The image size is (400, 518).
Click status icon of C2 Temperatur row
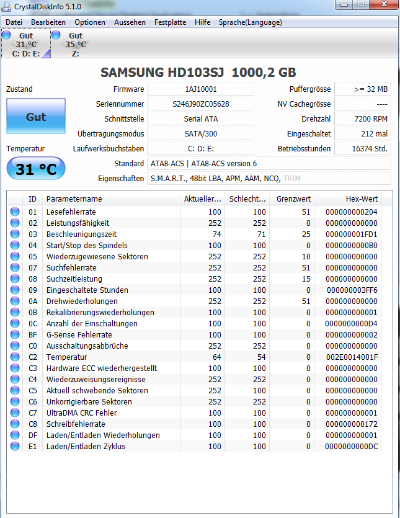(15, 357)
